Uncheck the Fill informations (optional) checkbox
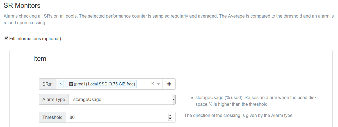This screenshot has height=127, width=338. (x=6, y=38)
